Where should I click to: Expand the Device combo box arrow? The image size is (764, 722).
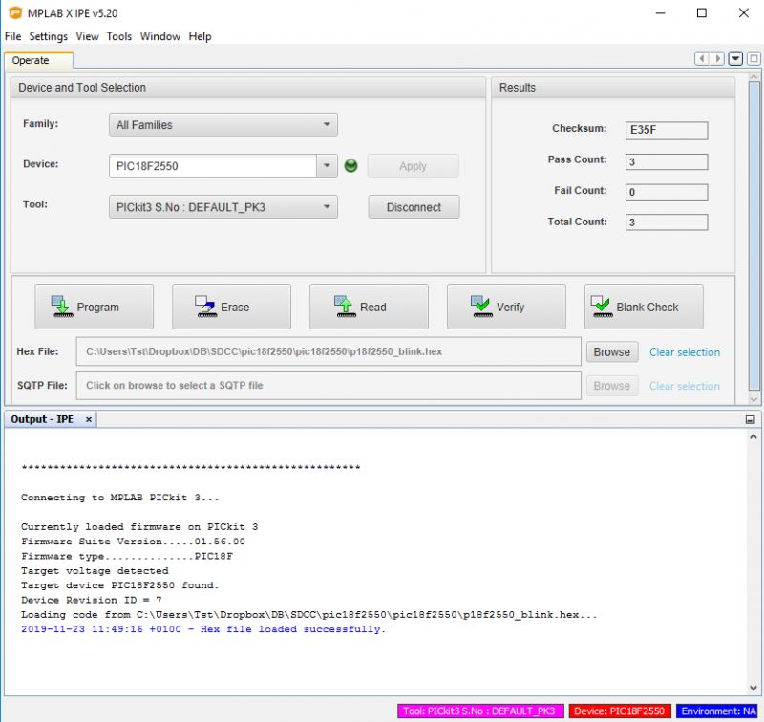pyautogui.click(x=327, y=166)
